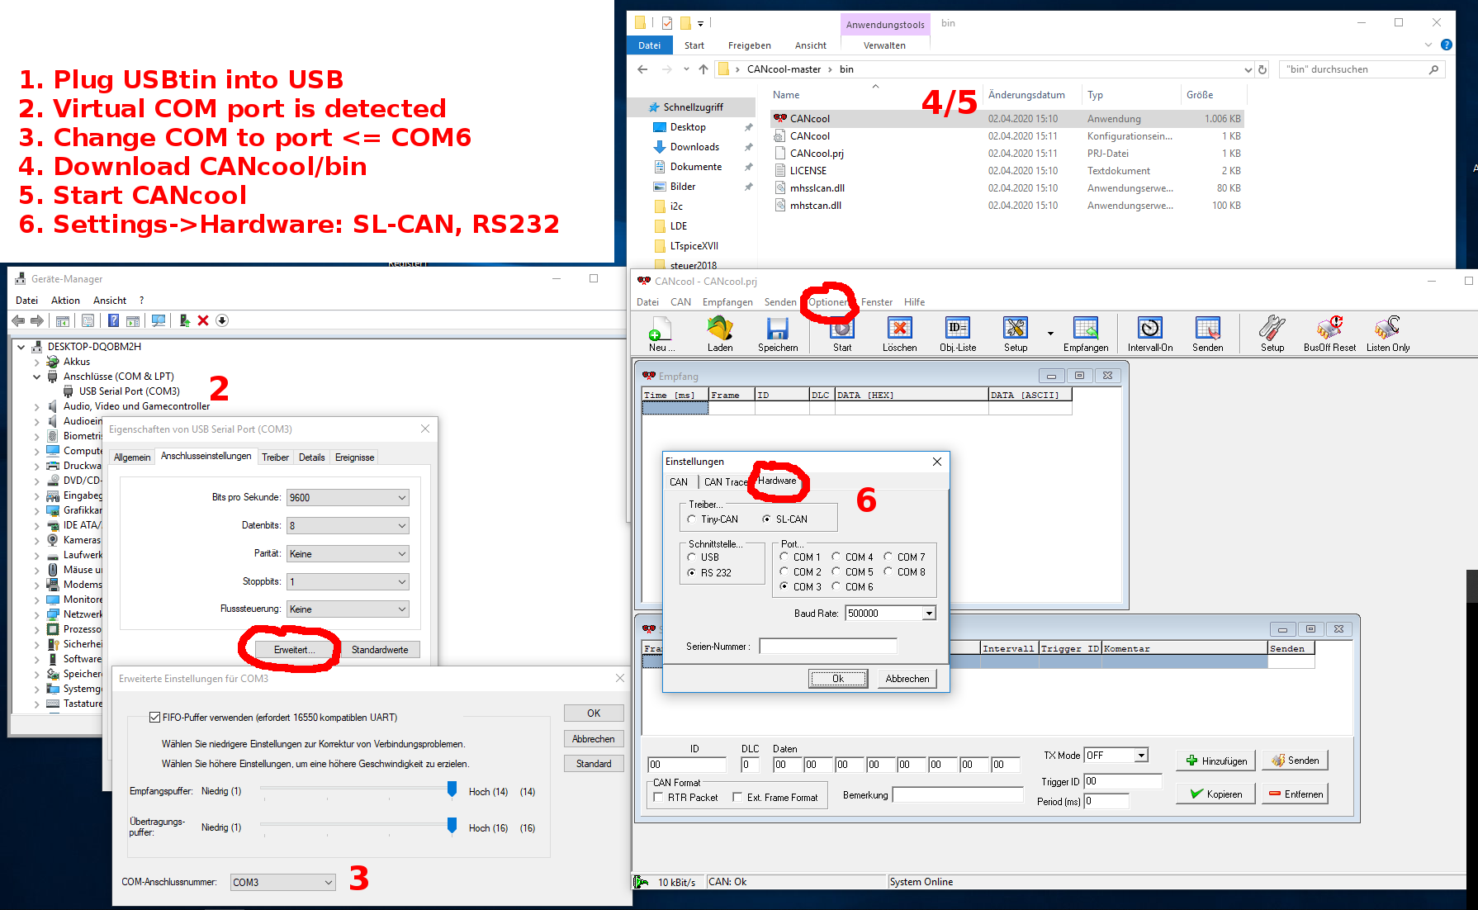The width and height of the screenshot is (1478, 910).
Task: Click the Bemerkung text field
Action: pyautogui.click(x=958, y=795)
